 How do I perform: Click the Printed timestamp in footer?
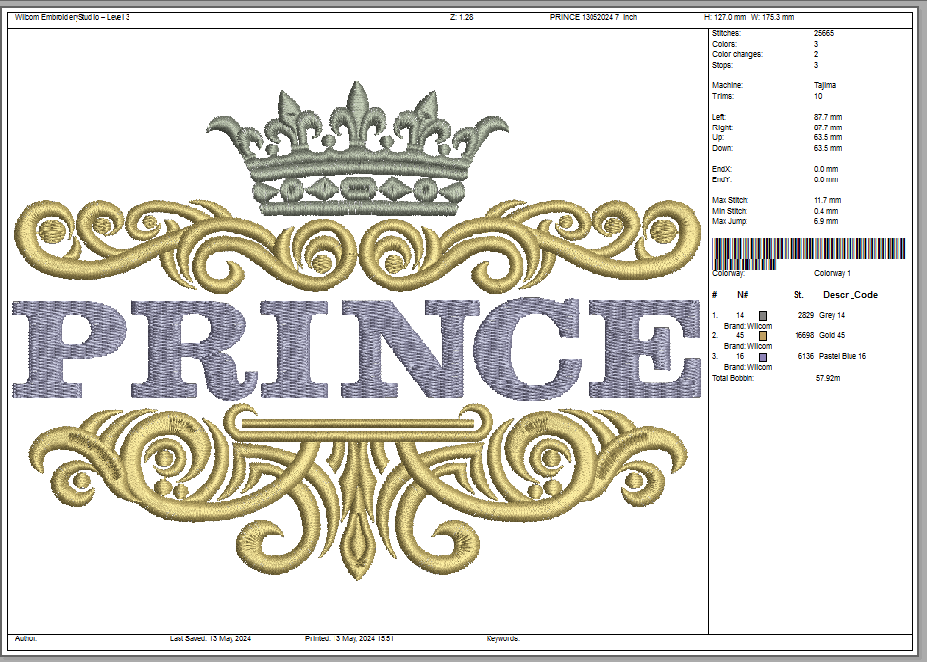[x=349, y=638]
